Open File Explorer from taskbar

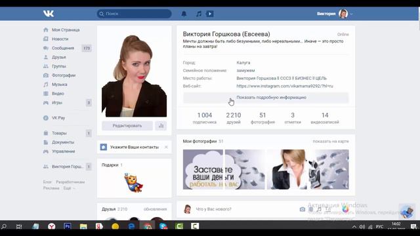point(83,227)
